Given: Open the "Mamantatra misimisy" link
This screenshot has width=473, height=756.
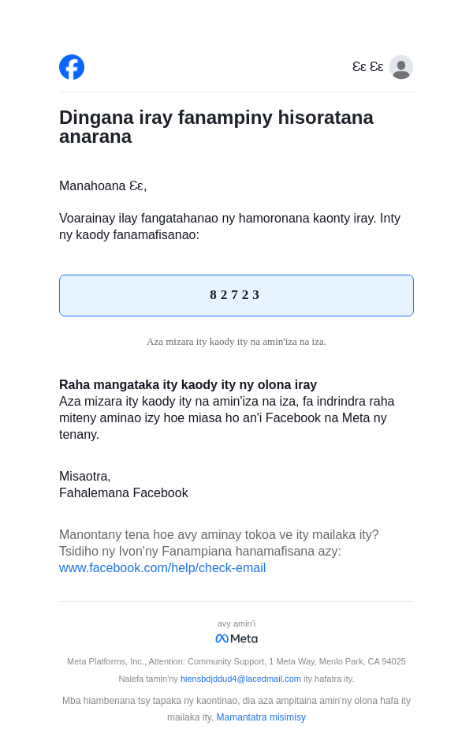Looking at the screenshot, I should point(261,717).
